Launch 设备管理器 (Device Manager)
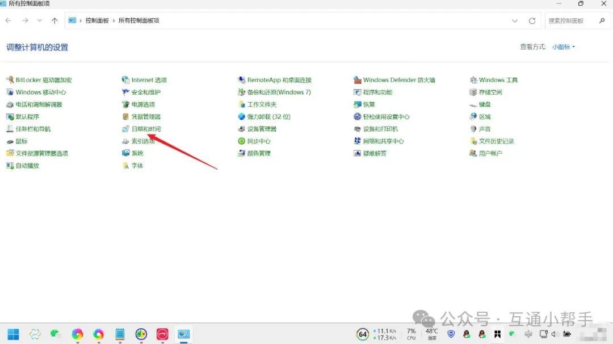 (262, 129)
